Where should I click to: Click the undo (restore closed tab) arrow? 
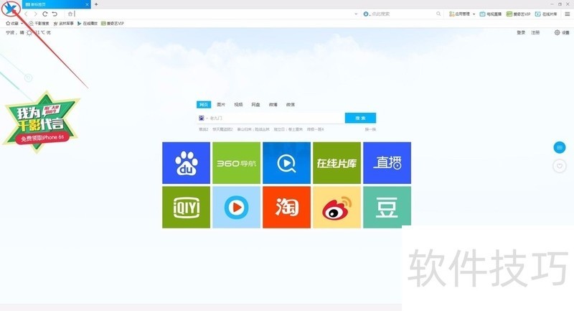point(55,14)
